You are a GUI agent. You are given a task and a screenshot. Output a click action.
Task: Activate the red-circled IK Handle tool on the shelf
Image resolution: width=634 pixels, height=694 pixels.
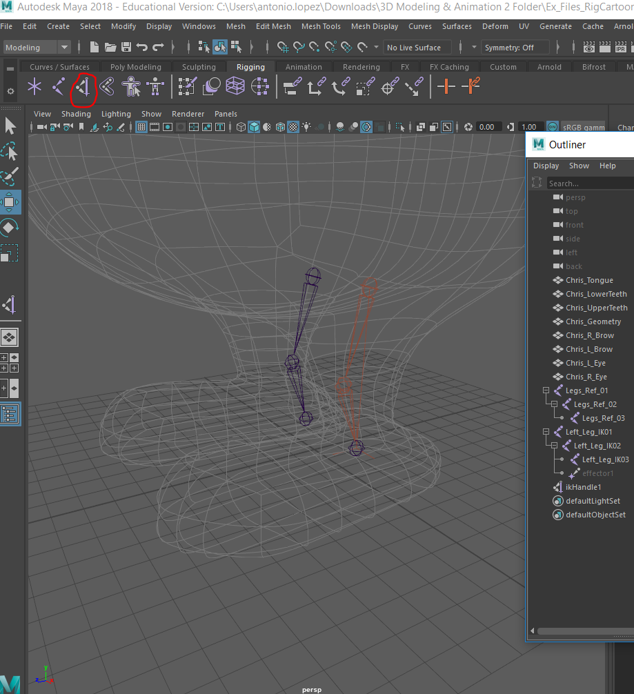pos(83,86)
